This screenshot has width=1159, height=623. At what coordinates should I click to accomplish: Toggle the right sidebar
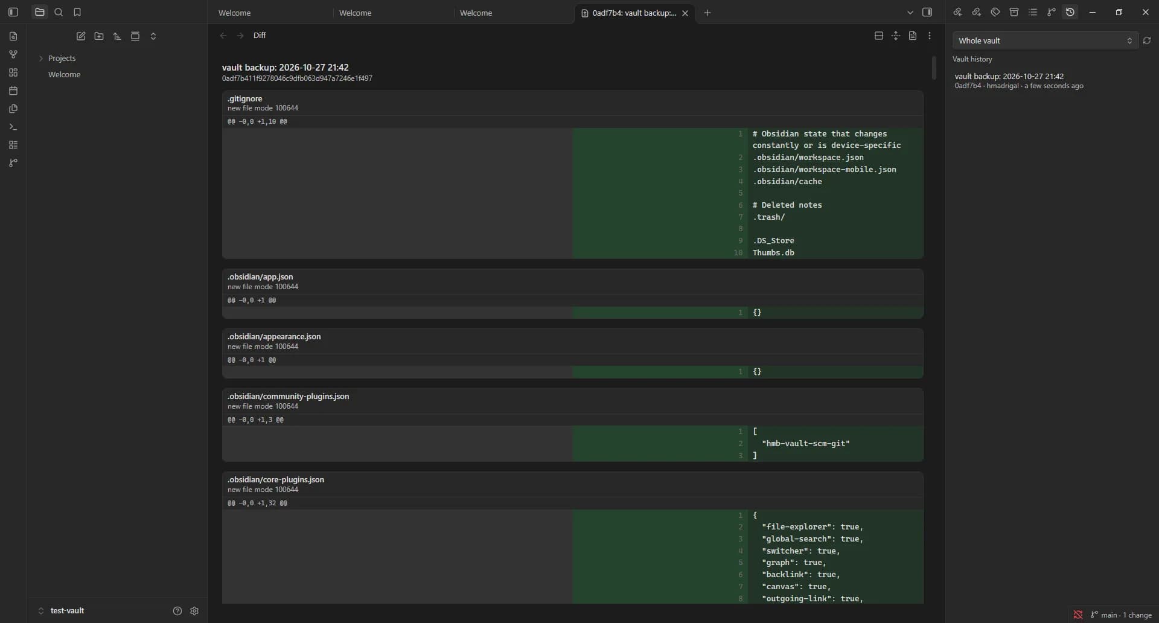pos(928,12)
